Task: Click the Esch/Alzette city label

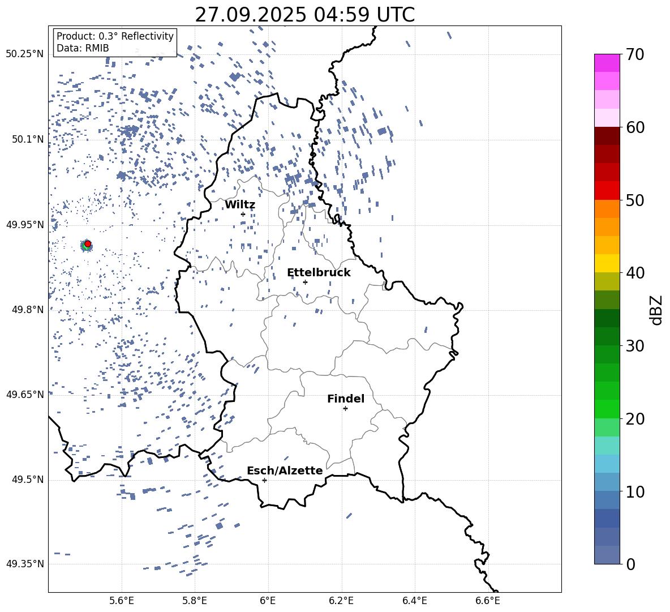Action: [285, 470]
